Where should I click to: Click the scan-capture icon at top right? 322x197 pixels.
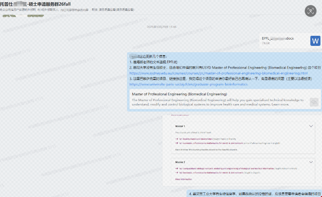310,11
